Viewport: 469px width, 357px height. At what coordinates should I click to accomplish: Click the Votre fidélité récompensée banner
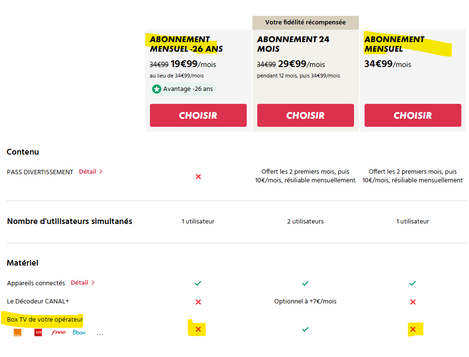coord(305,22)
